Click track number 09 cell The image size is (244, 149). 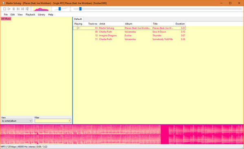tap(96, 32)
